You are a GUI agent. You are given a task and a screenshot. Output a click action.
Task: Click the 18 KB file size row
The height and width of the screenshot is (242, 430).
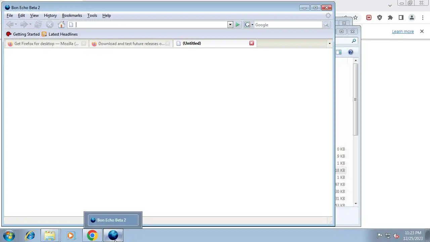340,170
